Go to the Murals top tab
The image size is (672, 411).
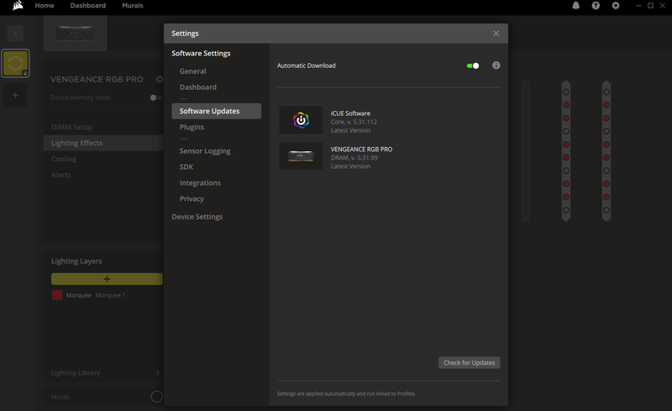coord(133,6)
